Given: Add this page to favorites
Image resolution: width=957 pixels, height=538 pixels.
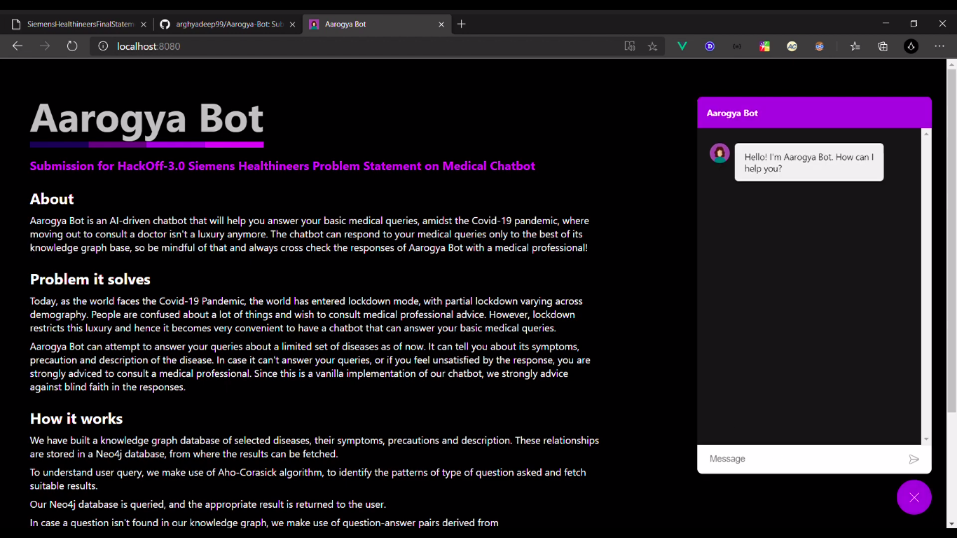Looking at the screenshot, I should [x=653, y=46].
